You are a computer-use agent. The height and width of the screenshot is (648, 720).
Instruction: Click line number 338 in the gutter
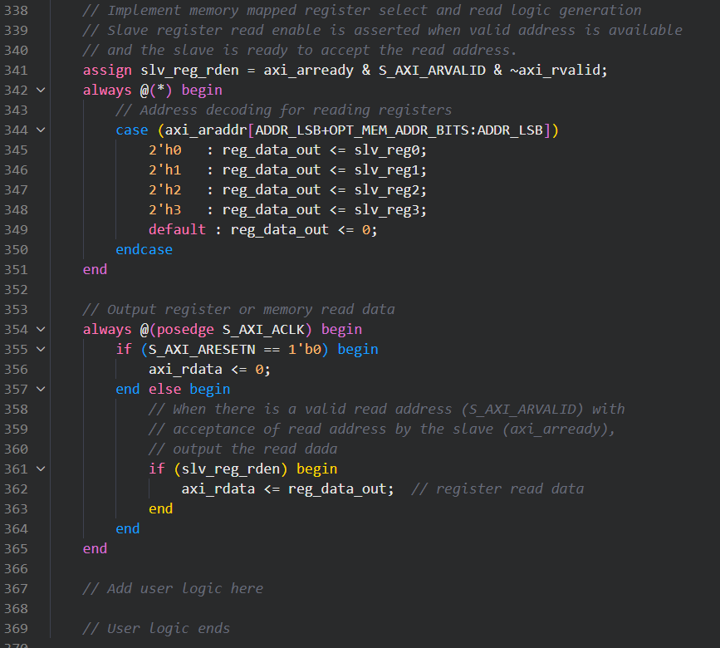(16, 10)
